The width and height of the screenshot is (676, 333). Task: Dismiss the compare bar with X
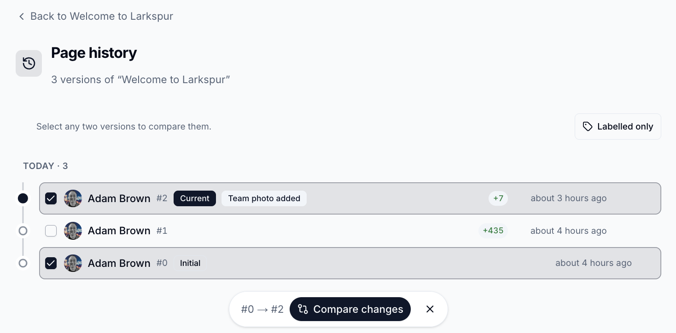tap(430, 309)
